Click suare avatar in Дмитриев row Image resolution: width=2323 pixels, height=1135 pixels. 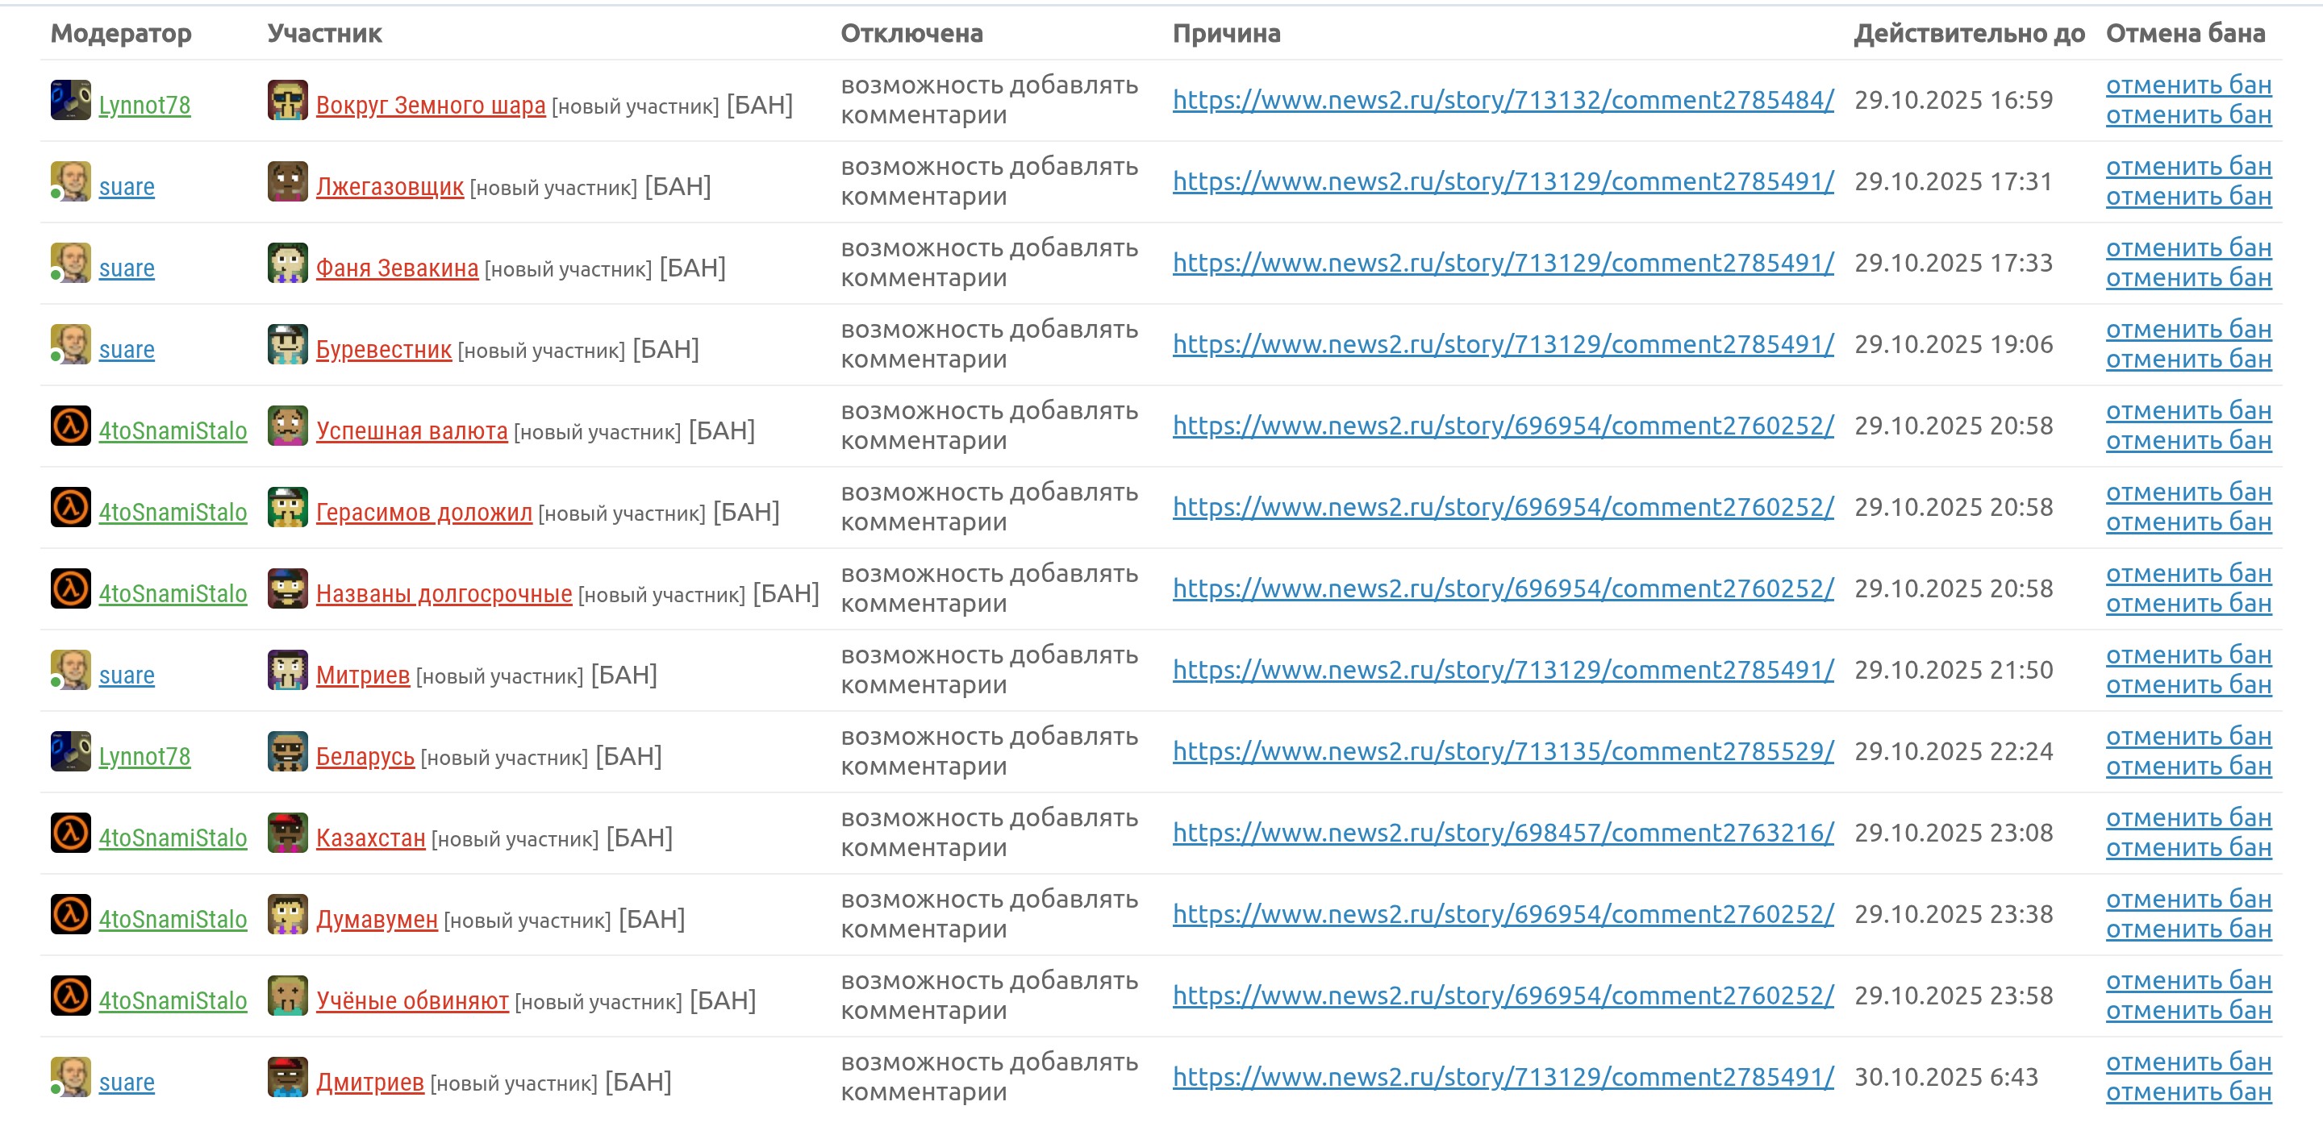[70, 1077]
